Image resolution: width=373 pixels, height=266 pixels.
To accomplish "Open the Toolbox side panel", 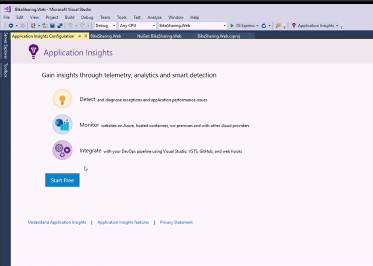I will point(6,70).
